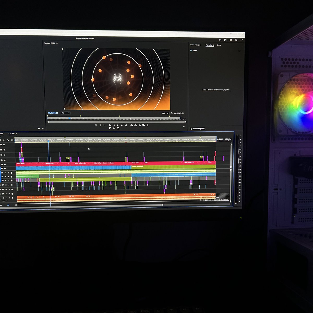The image size is (313, 313).
Task: Click the timeline add marker icon
Action: 4,140
